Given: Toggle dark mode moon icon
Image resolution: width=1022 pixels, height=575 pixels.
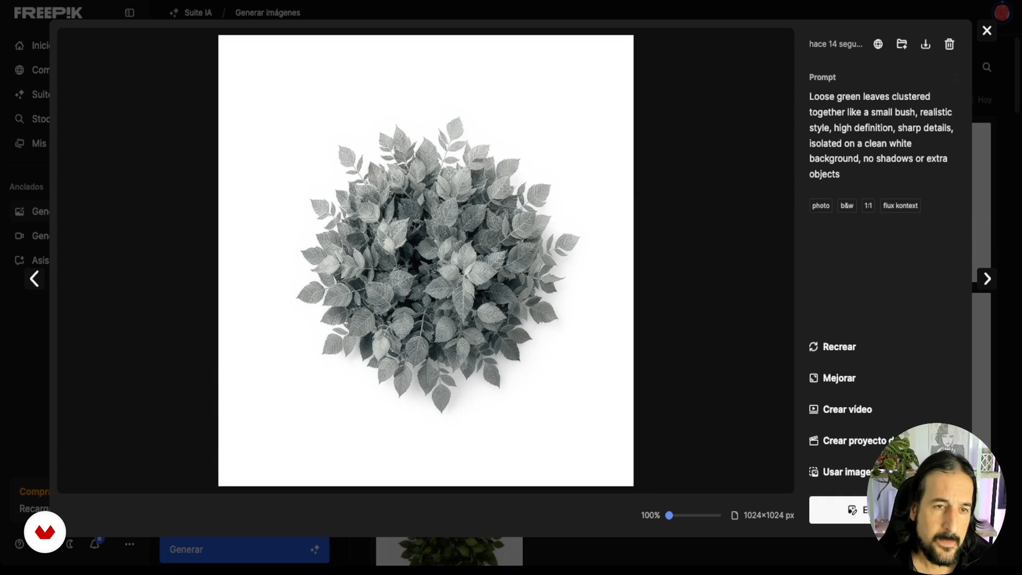Looking at the screenshot, I should pyautogui.click(x=70, y=544).
